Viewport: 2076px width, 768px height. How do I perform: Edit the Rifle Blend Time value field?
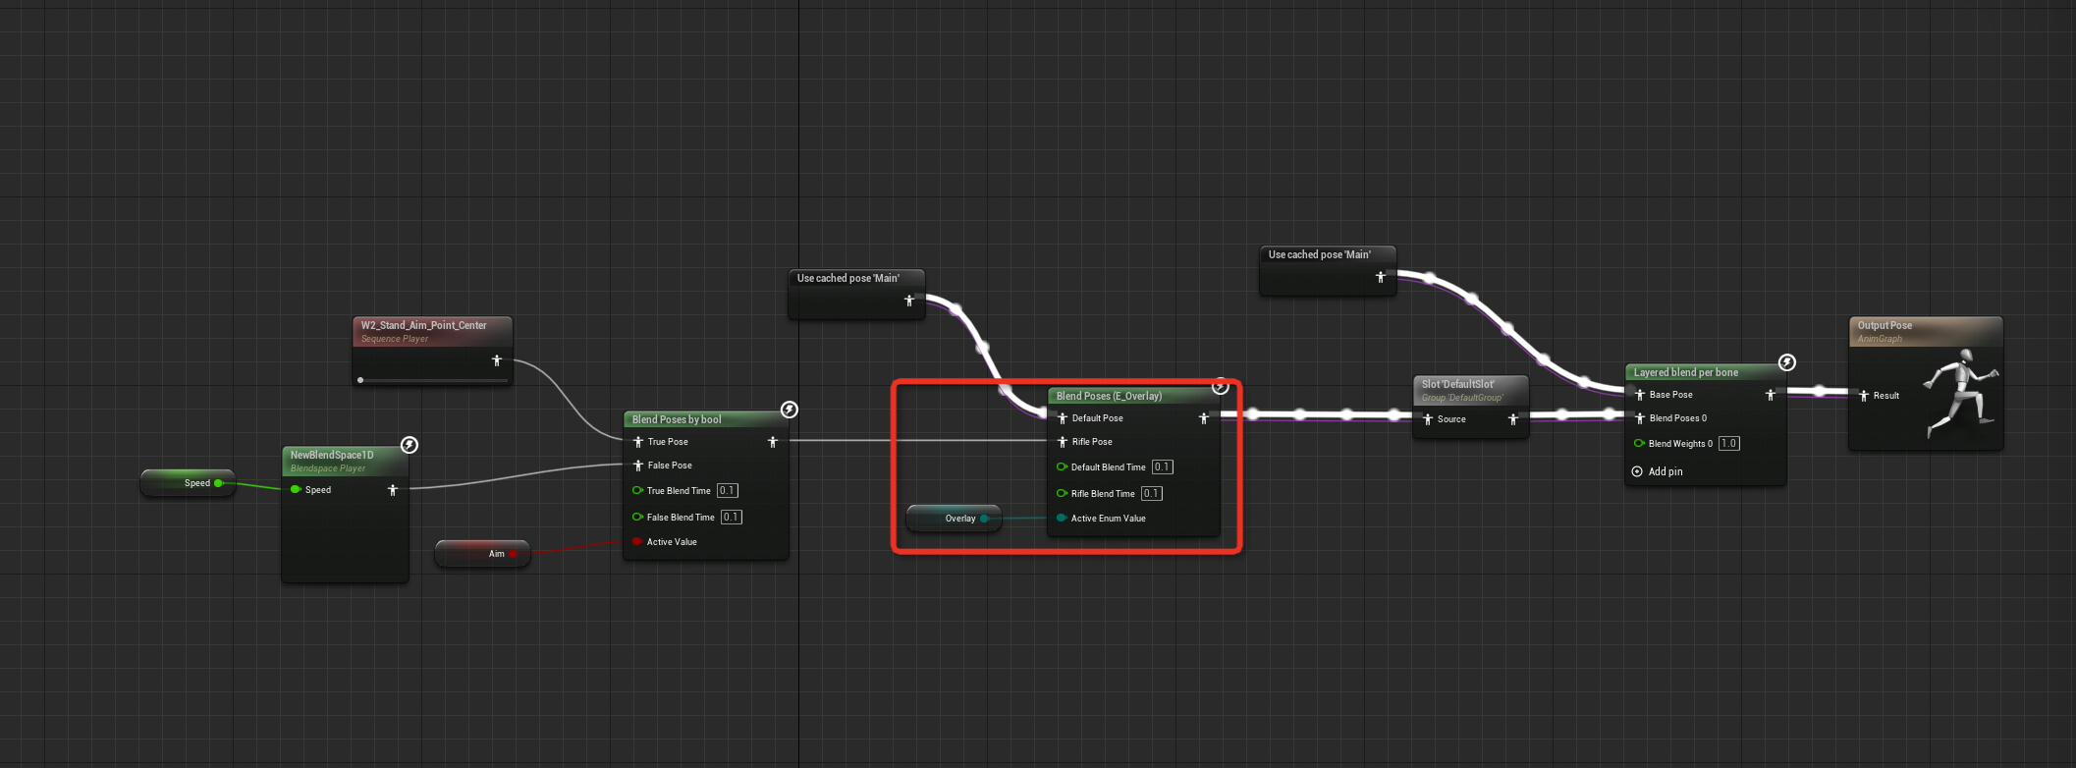point(1151,494)
